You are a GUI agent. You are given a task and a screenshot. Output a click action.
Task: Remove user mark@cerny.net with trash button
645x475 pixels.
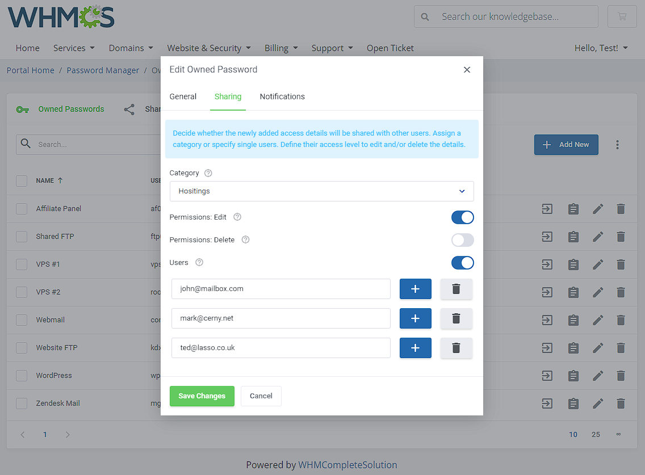[x=456, y=318]
